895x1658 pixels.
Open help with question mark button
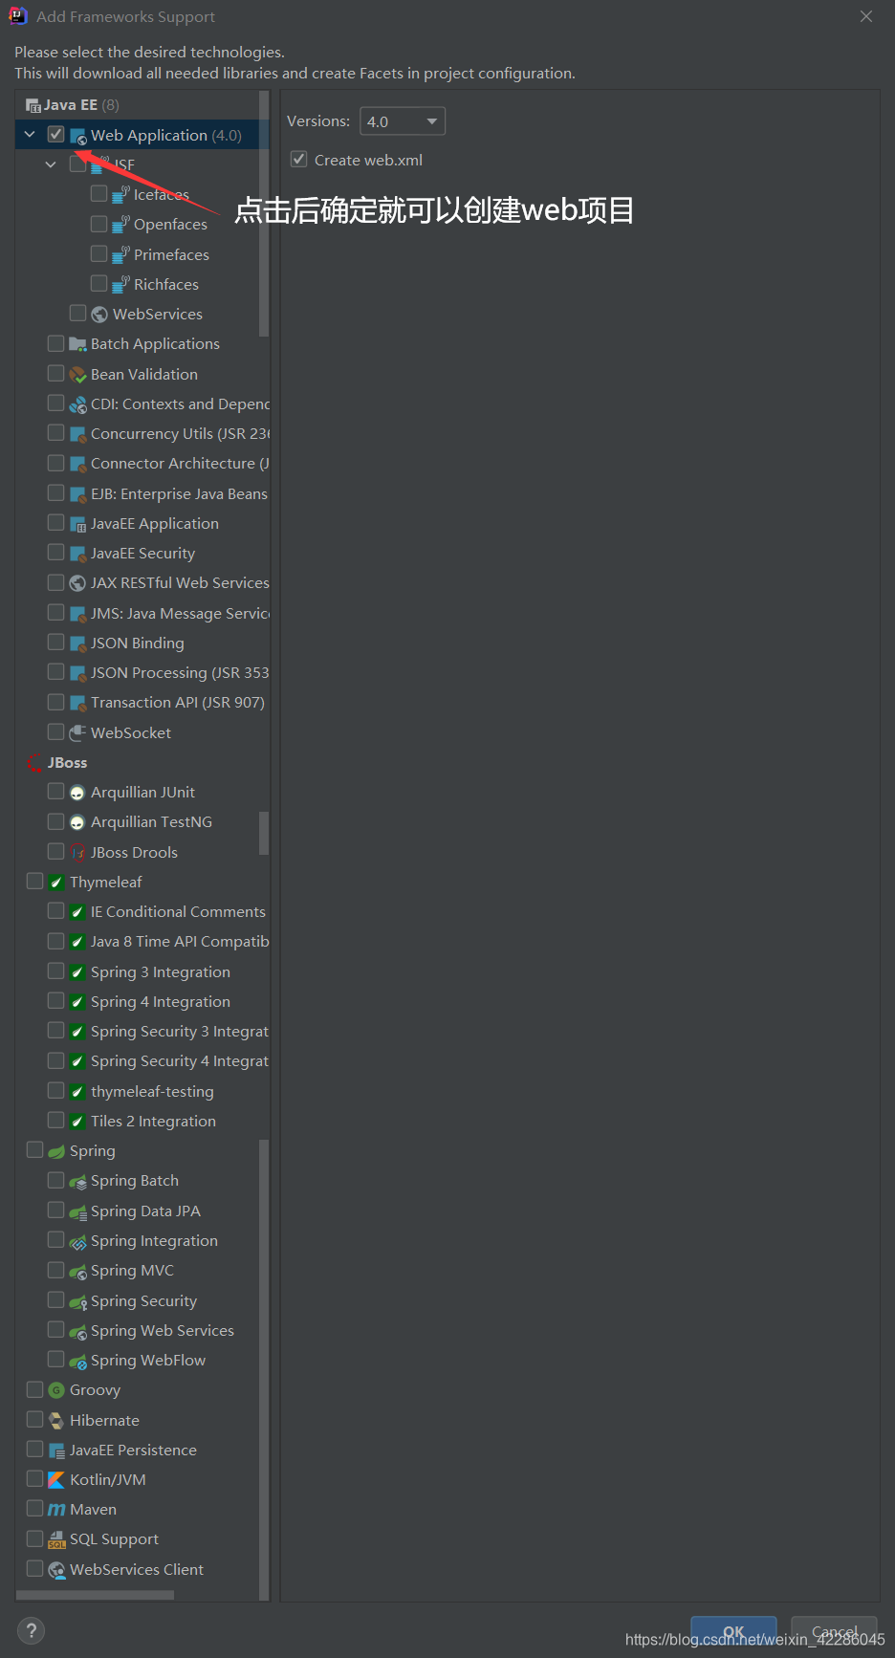tap(31, 1631)
